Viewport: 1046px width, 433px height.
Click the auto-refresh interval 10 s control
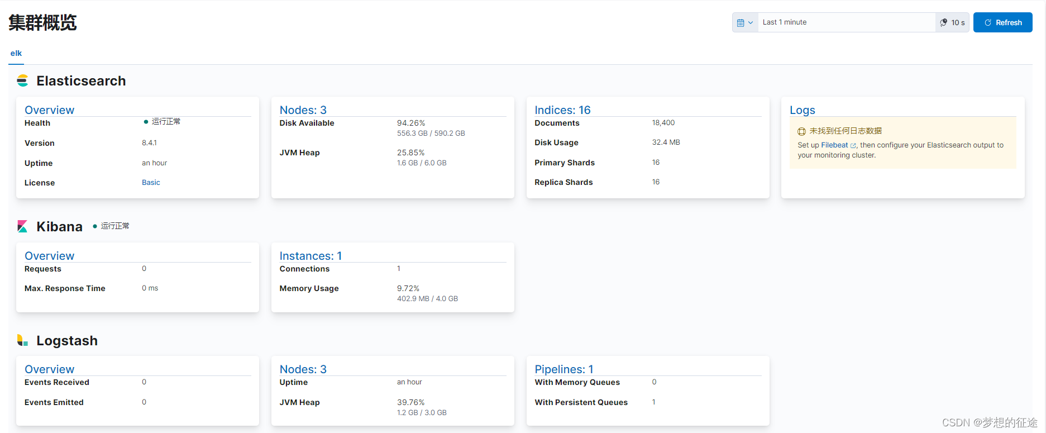click(x=952, y=22)
